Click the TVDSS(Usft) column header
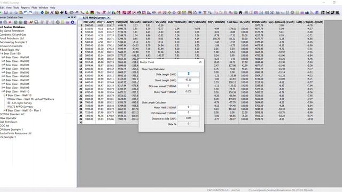 coord(259,22)
